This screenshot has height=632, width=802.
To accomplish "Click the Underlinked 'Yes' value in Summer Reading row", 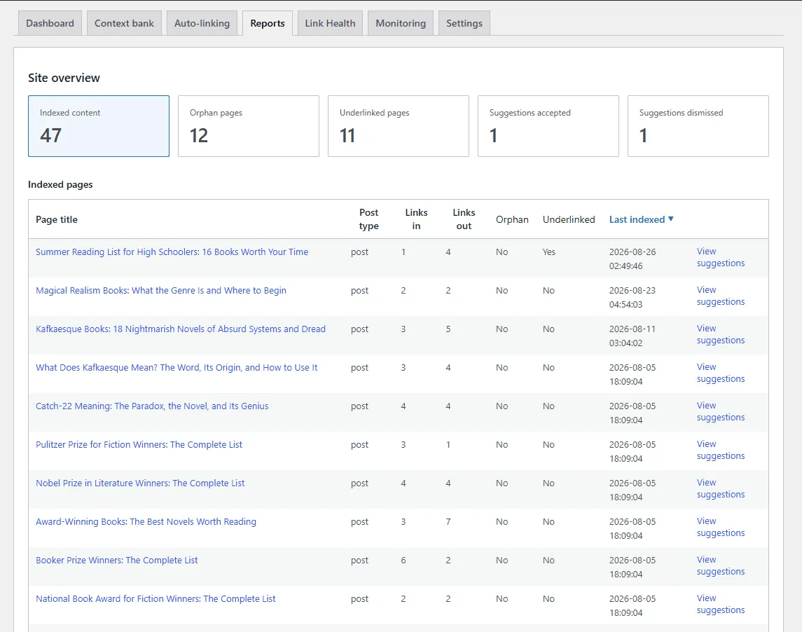I will [549, 252].
